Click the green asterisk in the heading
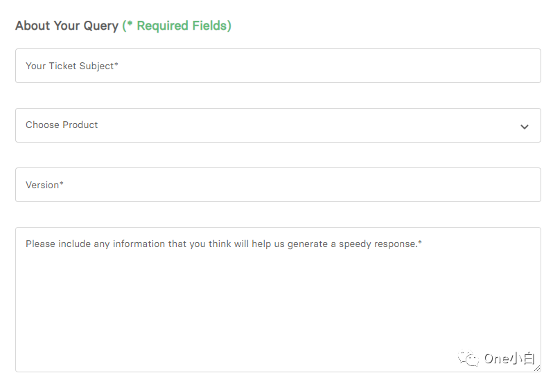 (129, 24)
